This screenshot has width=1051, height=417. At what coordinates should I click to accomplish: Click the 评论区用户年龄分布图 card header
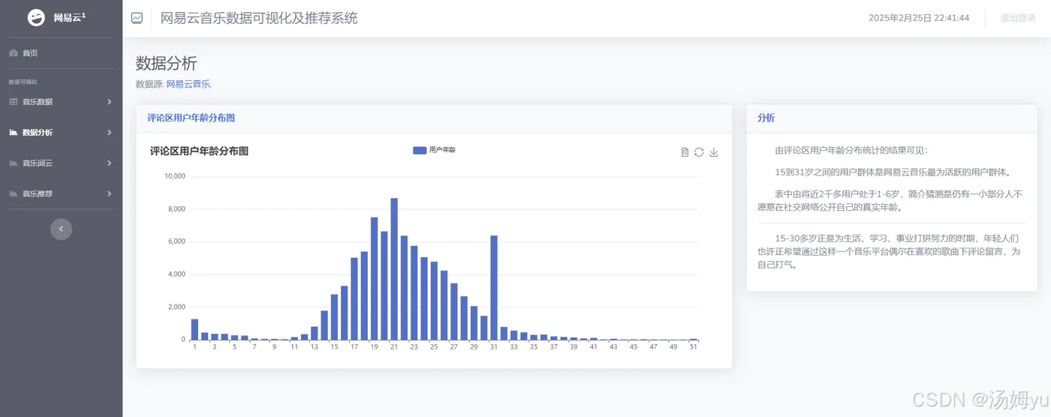tap(434, 118)
